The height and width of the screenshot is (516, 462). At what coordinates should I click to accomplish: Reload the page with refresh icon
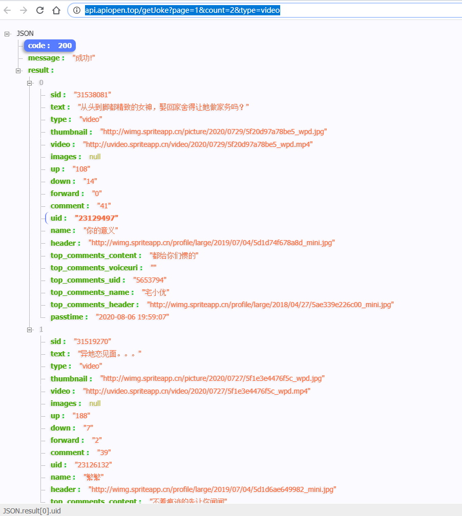(x=40, y=10)
